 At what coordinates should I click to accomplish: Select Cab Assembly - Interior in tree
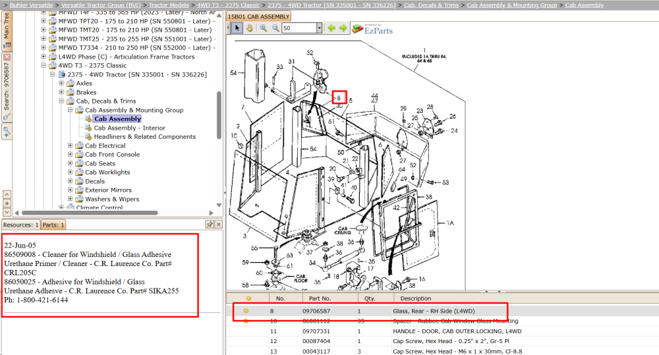(129, 128)
